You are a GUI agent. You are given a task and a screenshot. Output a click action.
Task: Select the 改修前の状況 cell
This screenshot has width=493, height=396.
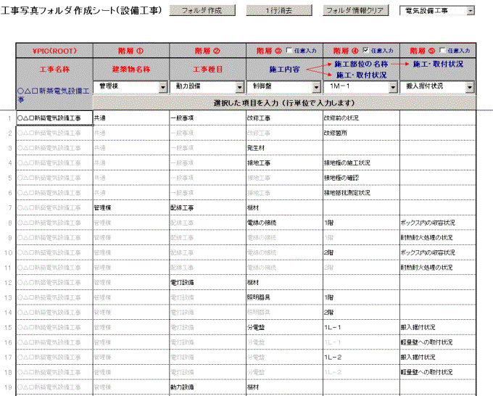click(361, 118)
